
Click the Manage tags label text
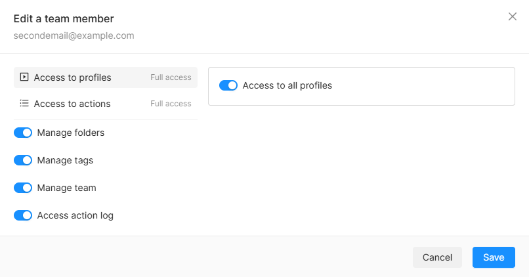coord(65,160)
